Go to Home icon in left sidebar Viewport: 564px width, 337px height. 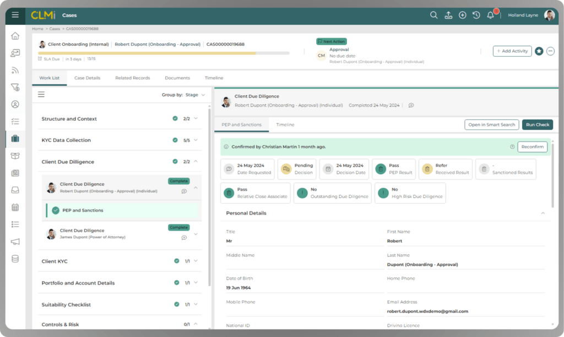tap(15, 36)
